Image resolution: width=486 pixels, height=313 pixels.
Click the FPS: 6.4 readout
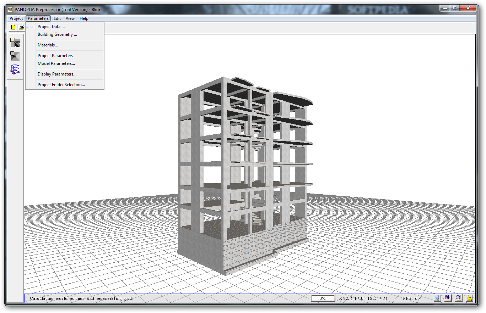412,298
